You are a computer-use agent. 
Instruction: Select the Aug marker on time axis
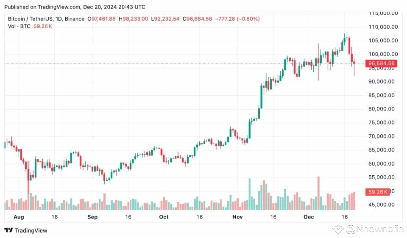click(19, 217)
